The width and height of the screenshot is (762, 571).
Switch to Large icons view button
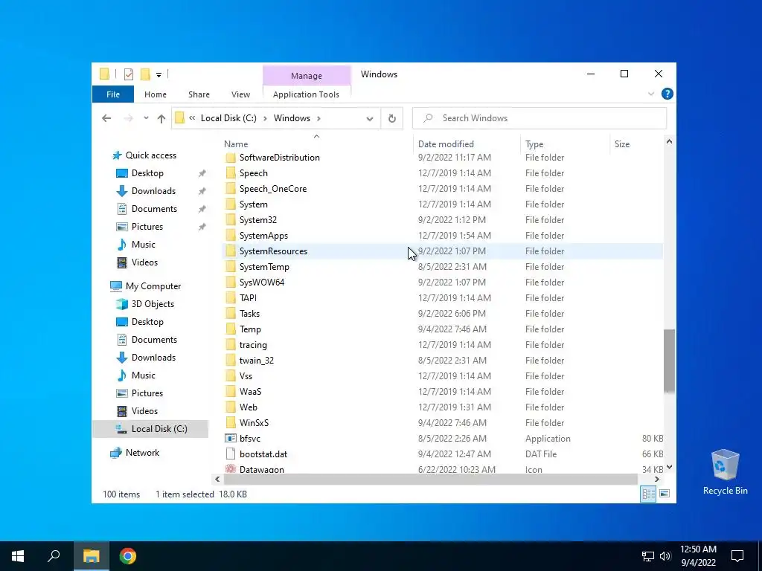pos(665,494)
